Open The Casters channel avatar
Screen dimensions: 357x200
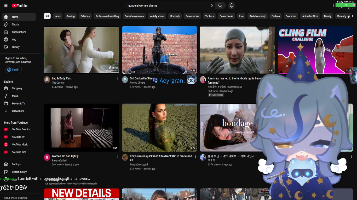[x=47, y=79]
